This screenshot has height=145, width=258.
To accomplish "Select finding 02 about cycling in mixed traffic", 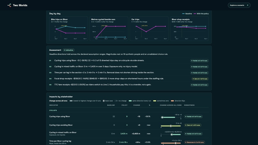I will (x=129, y=67).
